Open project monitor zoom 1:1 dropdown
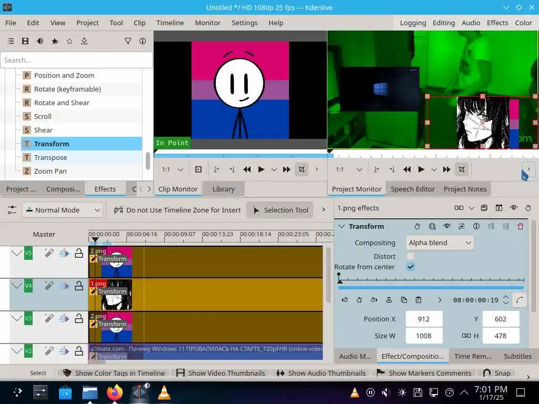 349,169
